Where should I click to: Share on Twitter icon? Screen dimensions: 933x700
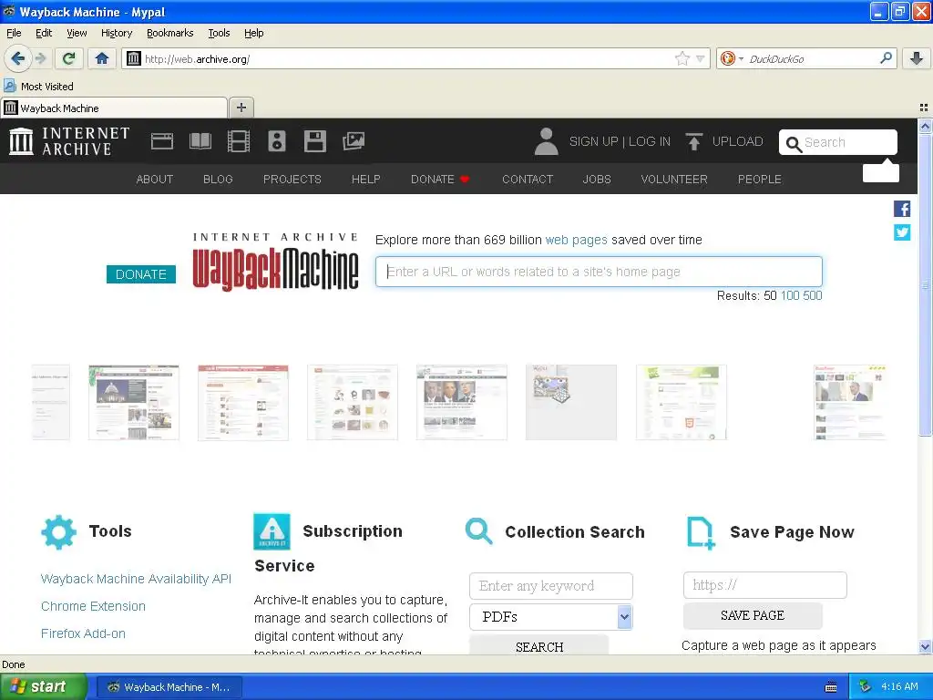coord(902,232)
